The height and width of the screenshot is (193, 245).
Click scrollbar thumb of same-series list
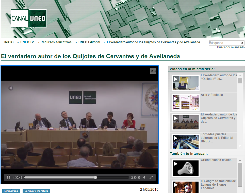pyautogui.click(x=240, y=81)
